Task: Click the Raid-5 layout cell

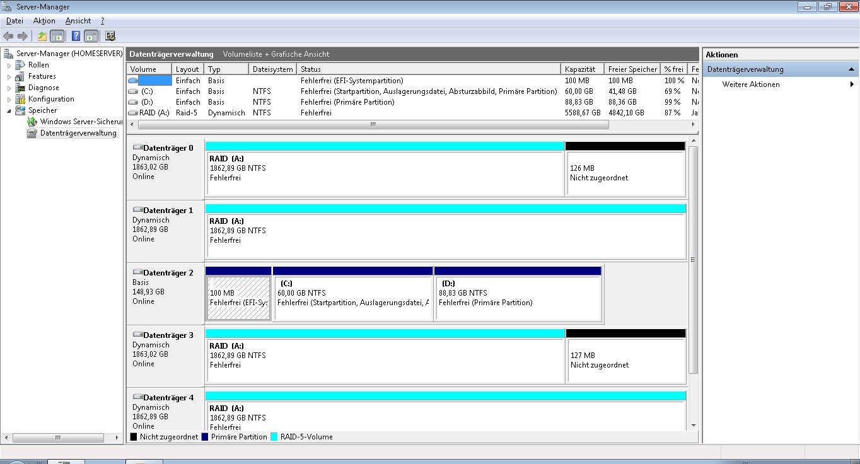Action: [x=187, y=113]
